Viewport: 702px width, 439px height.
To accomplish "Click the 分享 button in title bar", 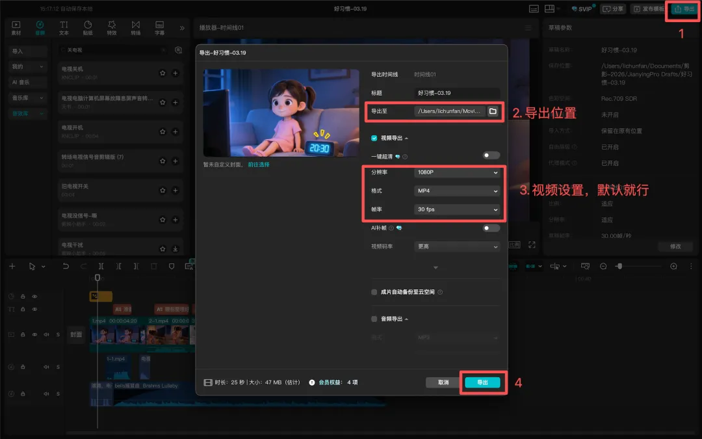I will point(614,9).
